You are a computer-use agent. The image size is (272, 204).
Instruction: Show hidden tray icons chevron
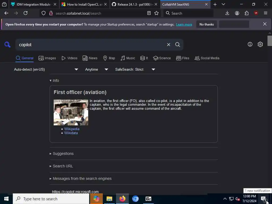pyautogui.click(x=225, y=199)
